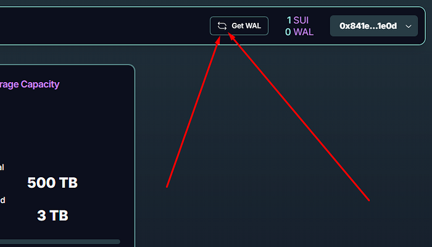Click the swap arrows icon beside Get WAL
The image size is (432, 247).
tap(222, 26)
